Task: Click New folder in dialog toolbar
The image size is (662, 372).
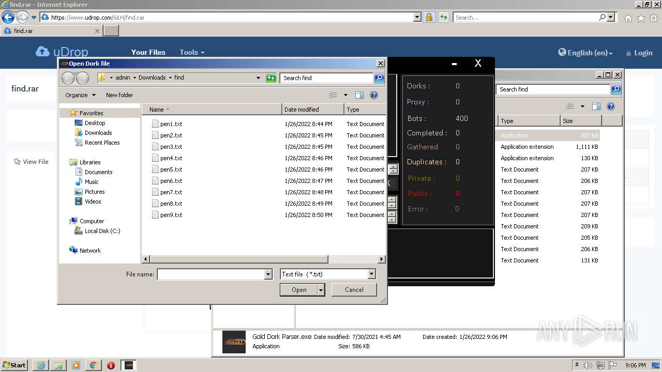Action: click(119, 95)
